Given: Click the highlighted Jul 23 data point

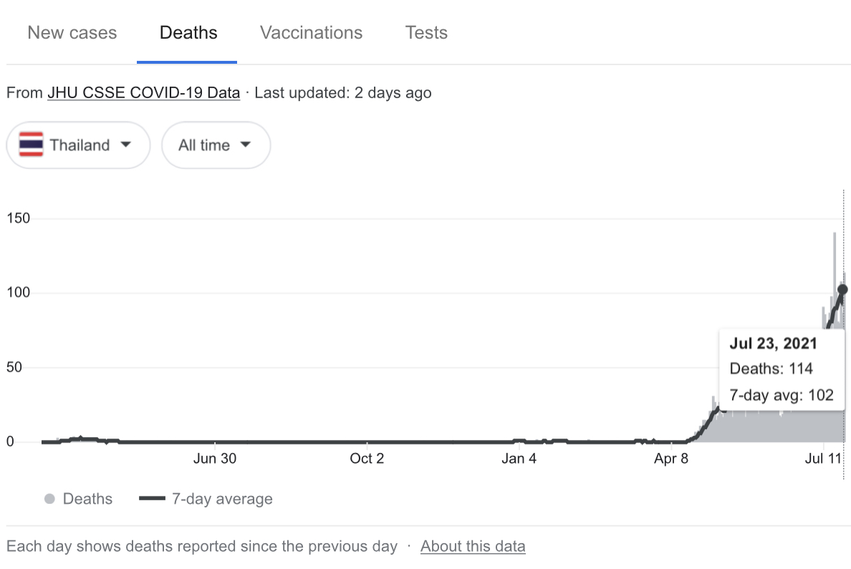Looking at the screenshot, I should [x=842, y=290].
